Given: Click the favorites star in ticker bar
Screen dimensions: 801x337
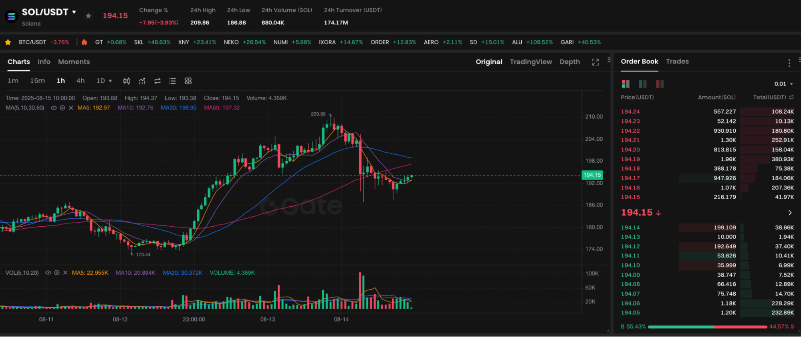Looking at the screenshot, I should (x=8, y=42).
